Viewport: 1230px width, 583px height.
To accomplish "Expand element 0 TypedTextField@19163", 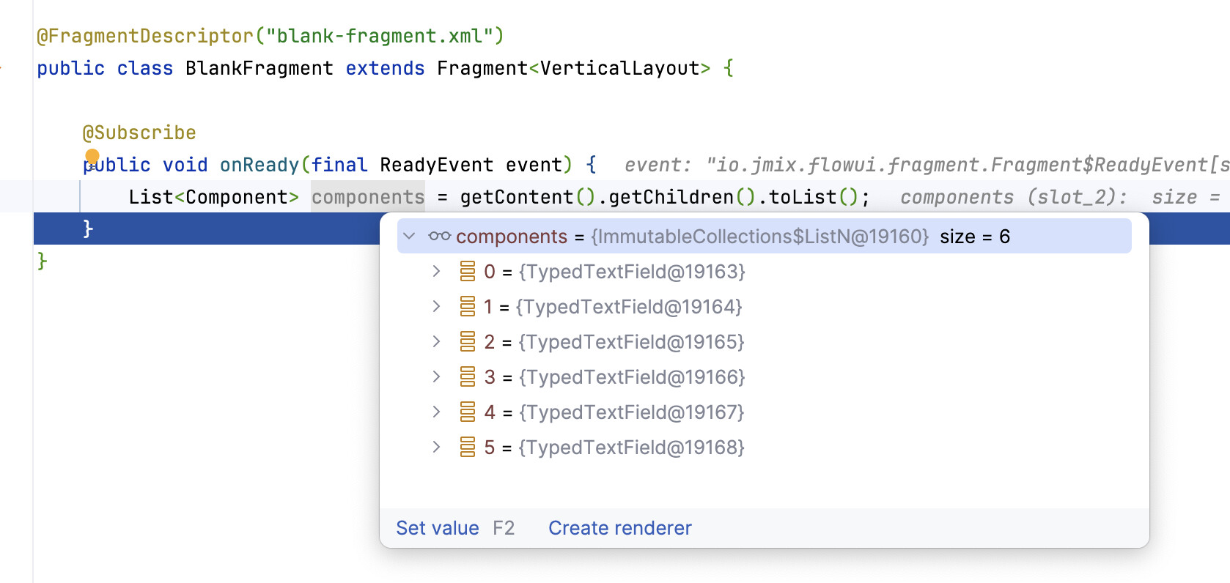I will pyautogui.click(x=436, y=272).
